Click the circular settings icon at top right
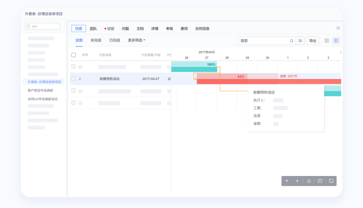363x208 pixels. coord(338,28)
